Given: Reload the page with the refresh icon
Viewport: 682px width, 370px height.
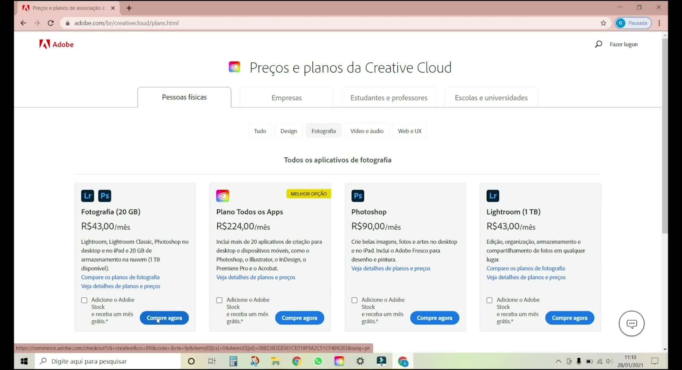Looking at the screenshot, I should pyautogui.click(x=51, y=23).
